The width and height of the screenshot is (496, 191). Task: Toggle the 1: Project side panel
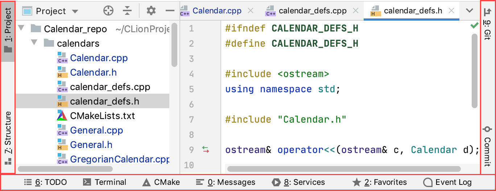click(x=8, y=30)
